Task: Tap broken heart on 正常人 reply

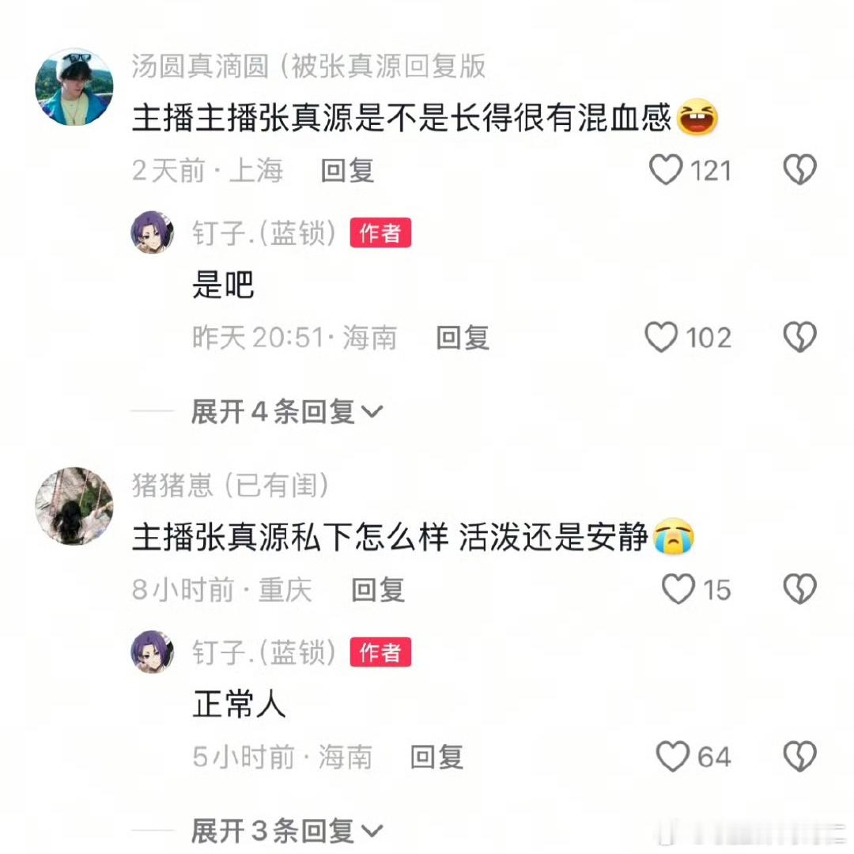Action: (x=799, y=757)
